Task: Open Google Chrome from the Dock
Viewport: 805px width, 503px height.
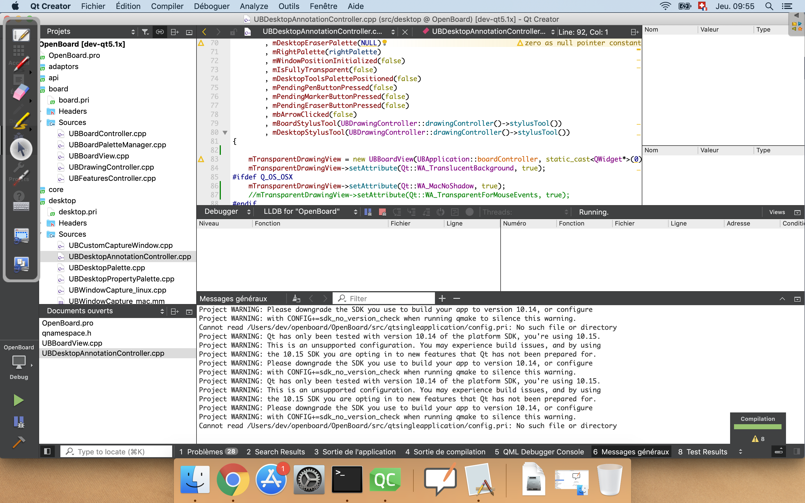Action: tap(233, 479)
